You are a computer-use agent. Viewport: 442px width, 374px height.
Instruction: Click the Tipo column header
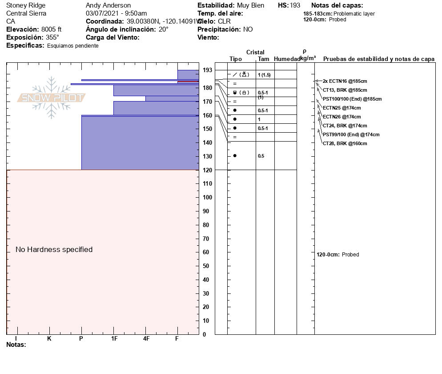[x=236, y=59]
